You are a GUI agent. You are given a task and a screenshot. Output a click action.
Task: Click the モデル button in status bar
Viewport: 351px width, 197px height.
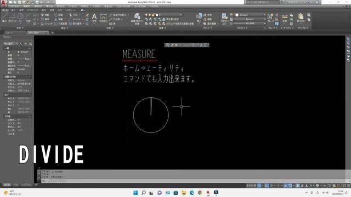[x=249, y=186]
